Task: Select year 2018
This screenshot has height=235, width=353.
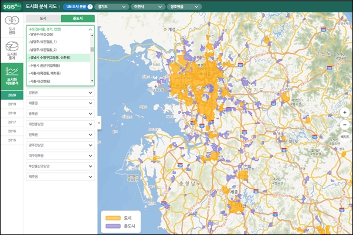Action: [12, 113]
